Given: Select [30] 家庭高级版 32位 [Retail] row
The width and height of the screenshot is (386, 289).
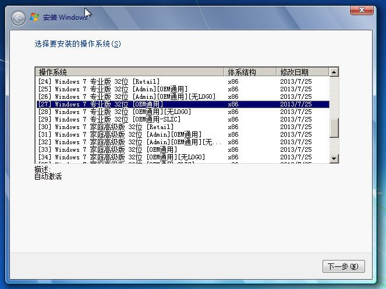Looking at the screenshot, I should tap(183, 127).
